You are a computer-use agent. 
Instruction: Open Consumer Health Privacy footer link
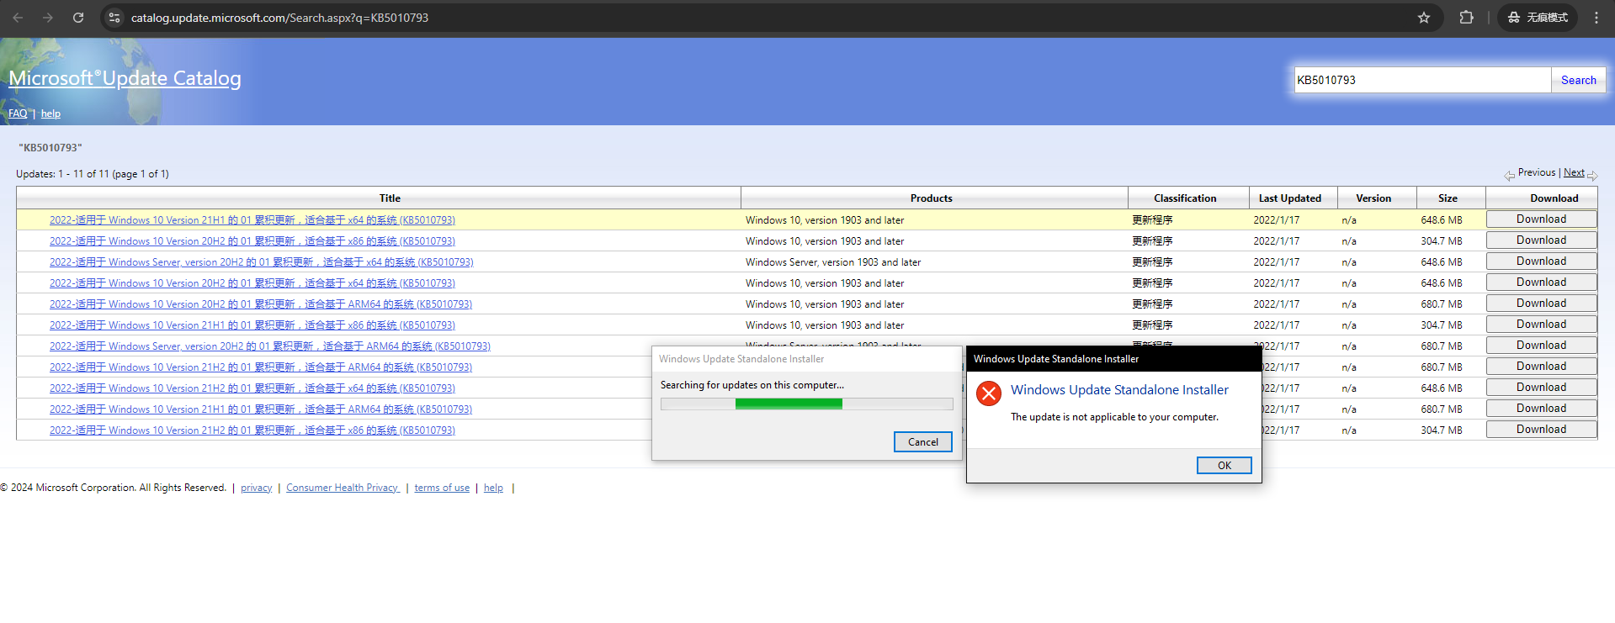[x=343, y=488]
